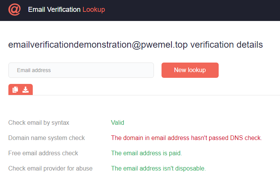Select the 'Domain name system check' label
Image resolution: width=280 pixels, height=177 pixels.
tap(46, 138)
